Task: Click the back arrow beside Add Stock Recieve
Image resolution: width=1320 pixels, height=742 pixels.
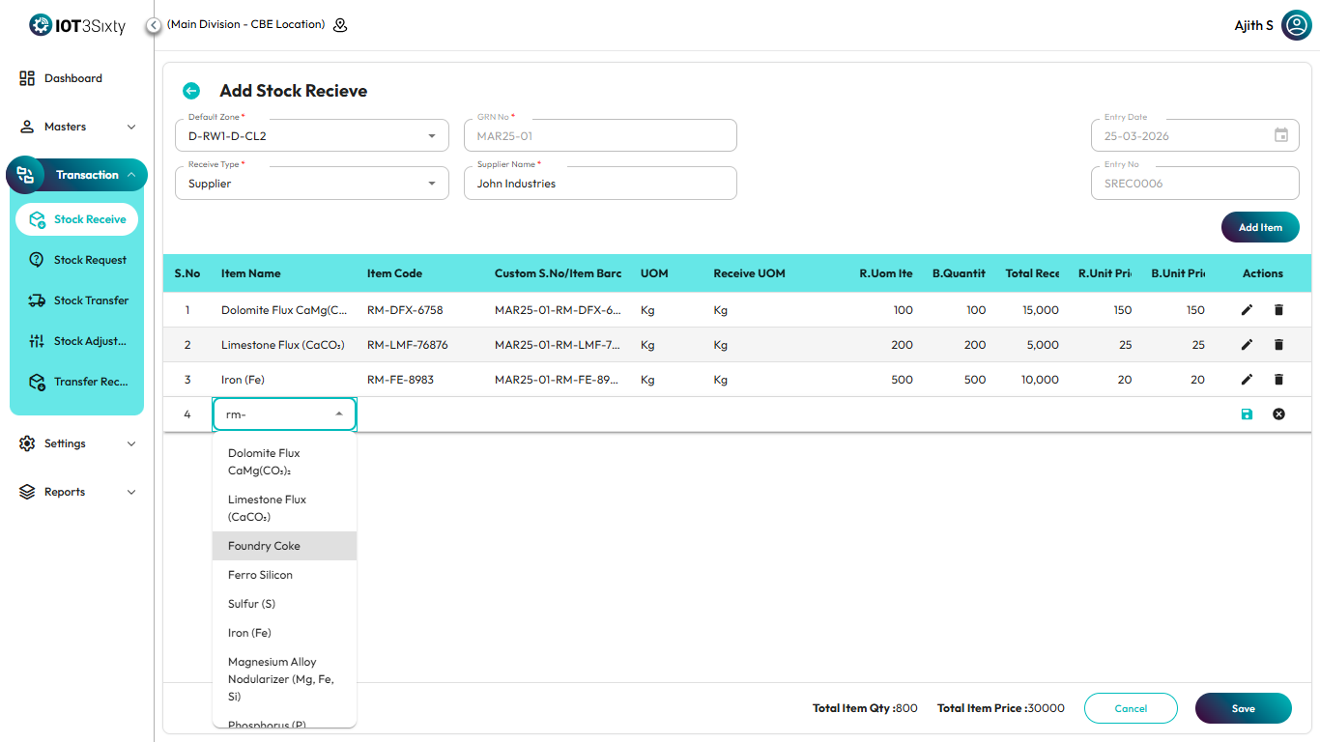Action: [191, 91]
